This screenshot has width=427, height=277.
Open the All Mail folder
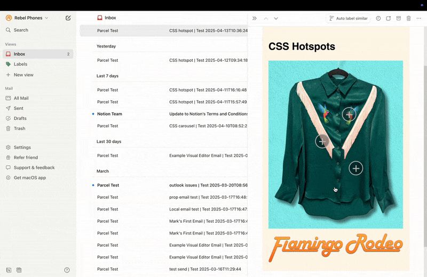[21, 98]
